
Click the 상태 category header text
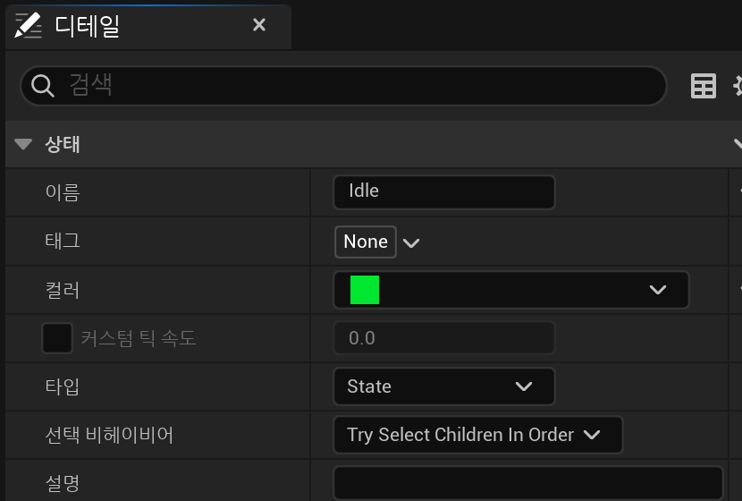(62, 144)
